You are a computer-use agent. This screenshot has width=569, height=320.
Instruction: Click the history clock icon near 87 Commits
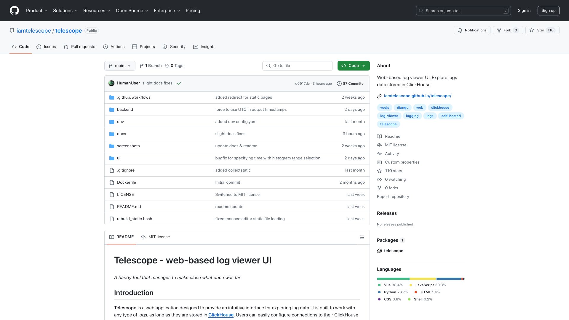click(x=339, y=84)
